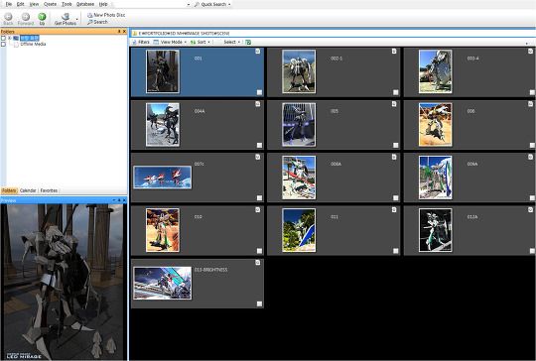Image resolution: width=536 pixels, height=361 pixels.
Task: Check the Offline Media folder checkbox
Action: [3, 44]
